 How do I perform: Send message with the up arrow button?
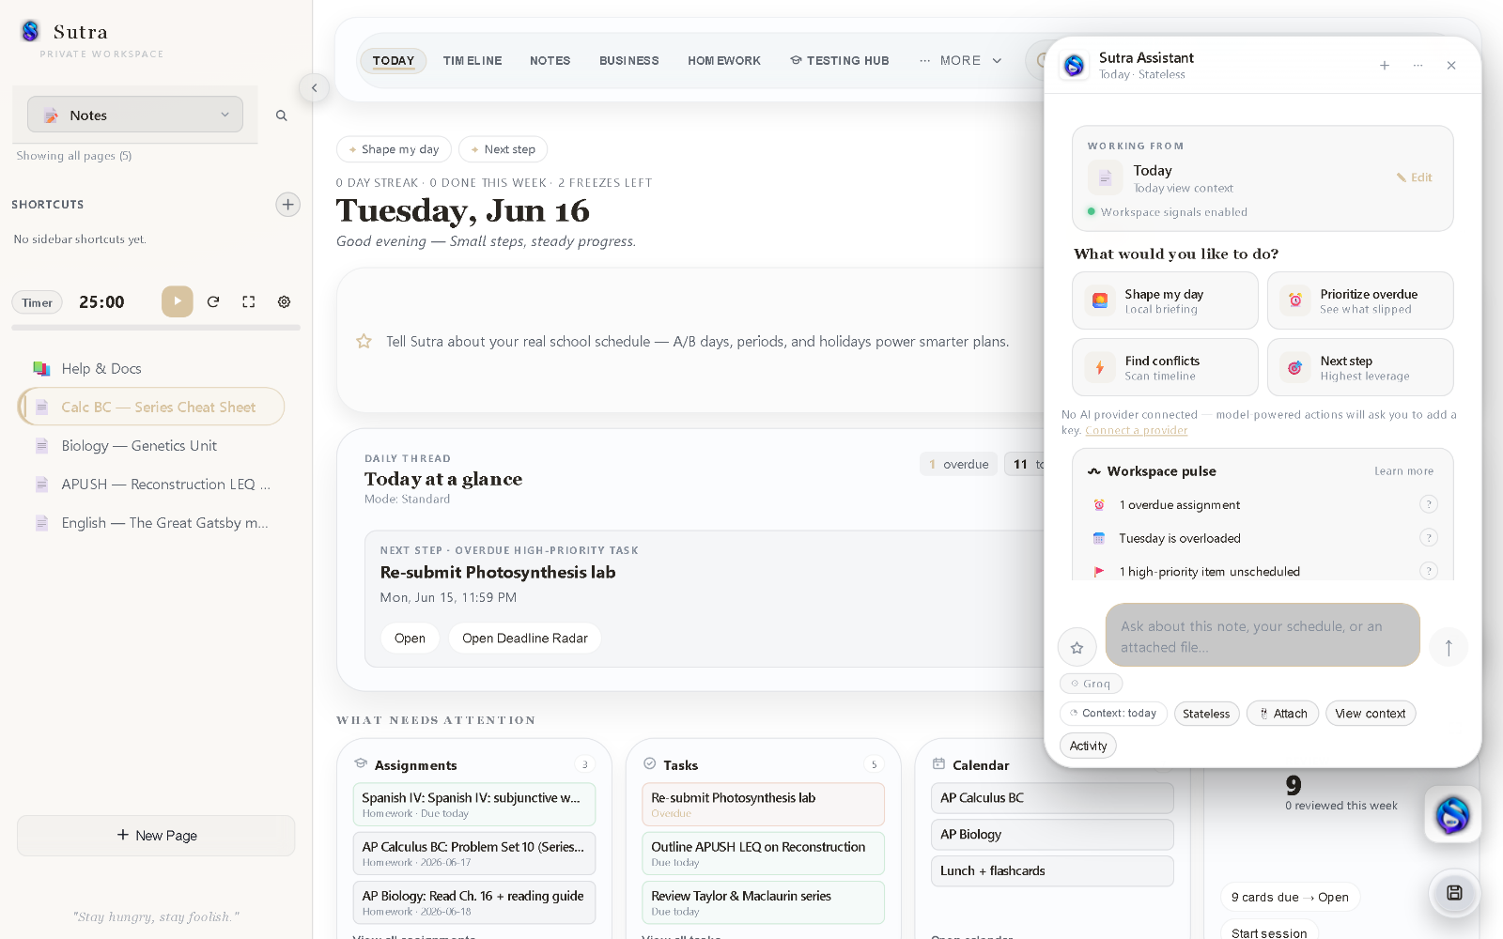pos(1449,647)
